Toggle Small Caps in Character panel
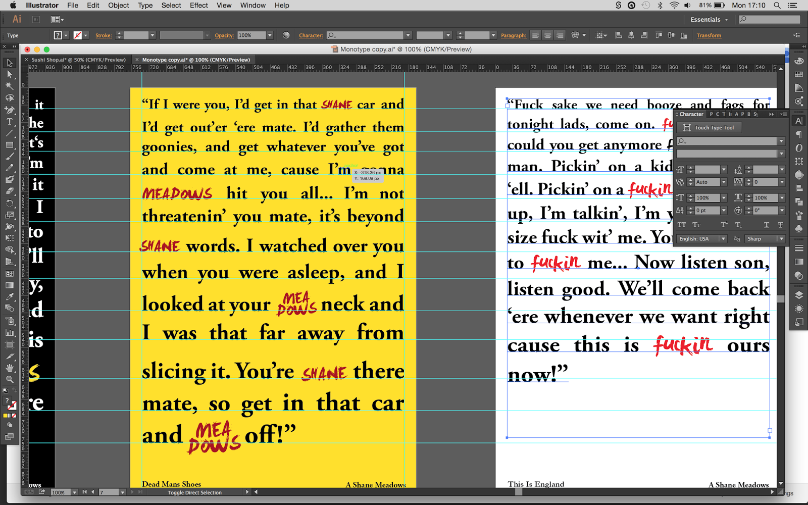The width and height of the screenshot is (808, 505). tap(696, 225)
